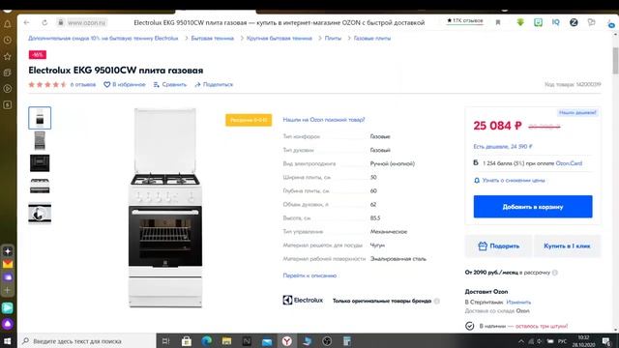This screenshot has width=619, height=348.
Task: Open collections icon in browser sidebar
Action: (x=8, y=72)
